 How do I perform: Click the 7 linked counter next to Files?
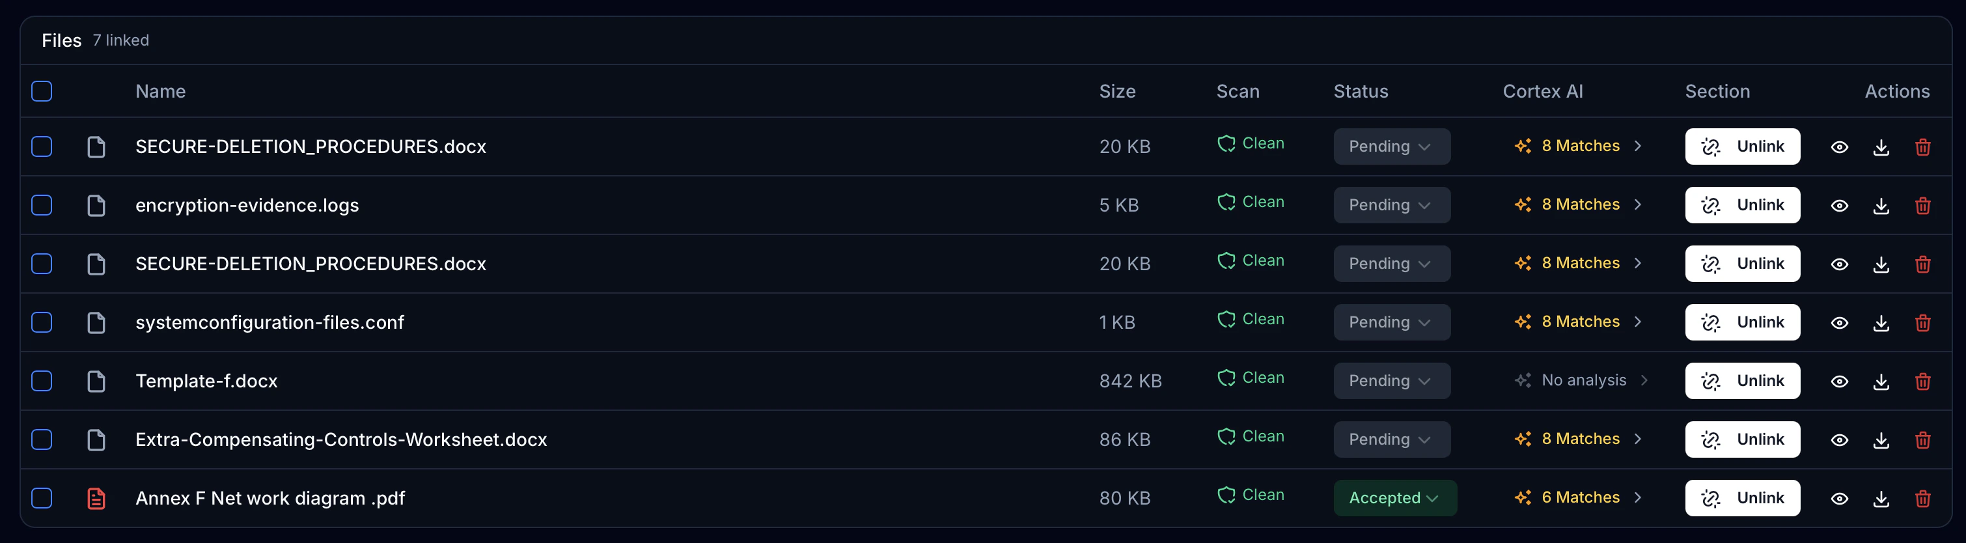pos(120,40)
